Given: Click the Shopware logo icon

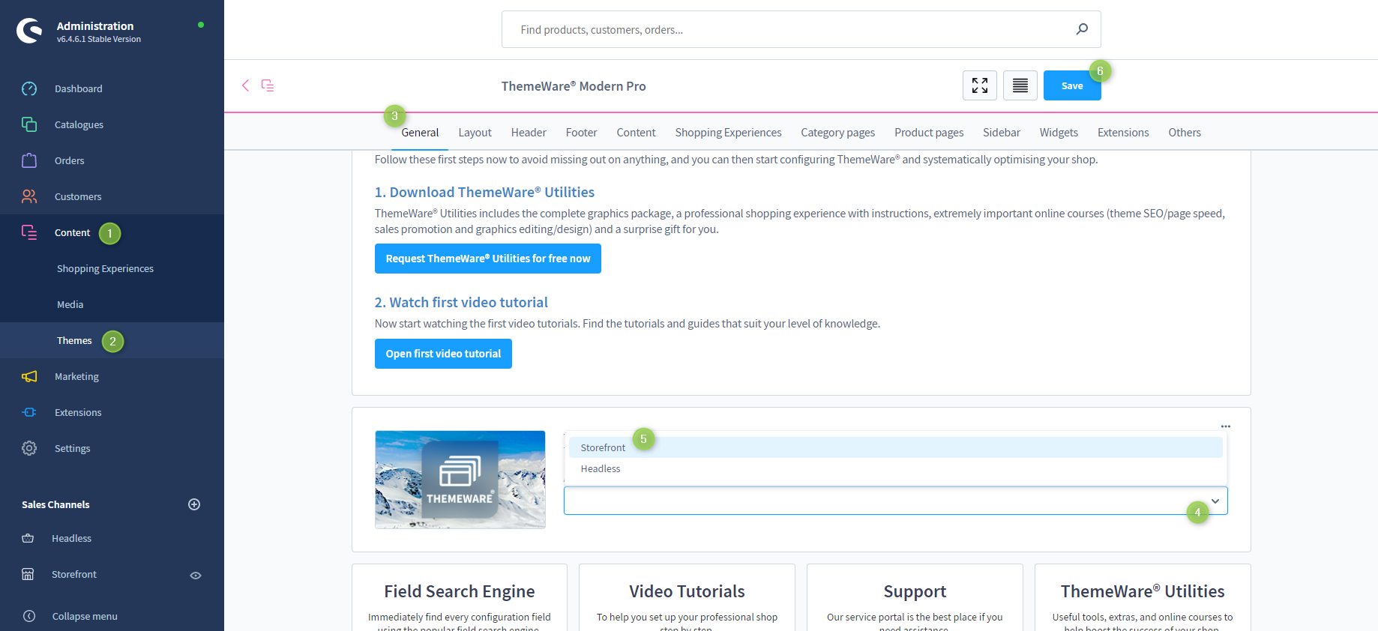Looking at the screenshot, I should [x=29, y=31].
